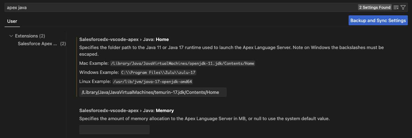
Task: Click the 'apex java' settings search box
Action: coord(206,7)
